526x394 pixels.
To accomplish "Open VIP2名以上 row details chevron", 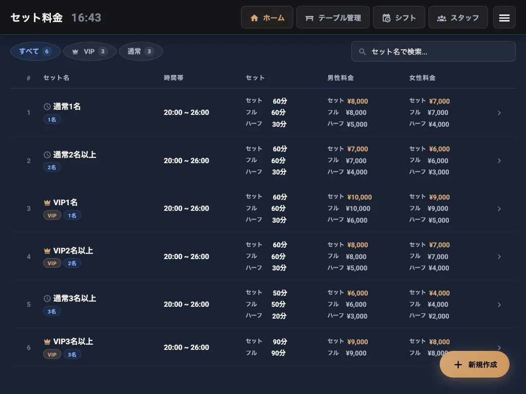I will click(x=499, y=257).
